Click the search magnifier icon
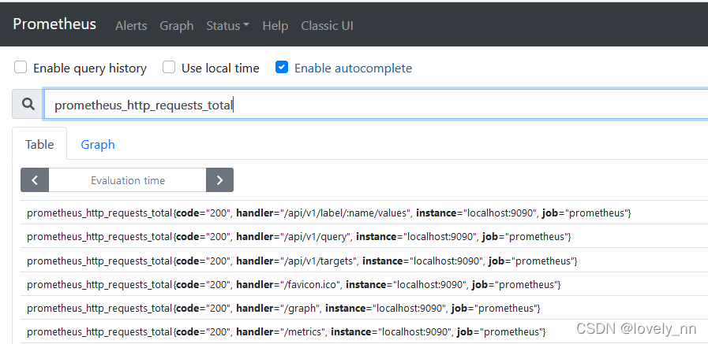Image resolution: width=708 pixels, height=344 pixels. point(28,104)
